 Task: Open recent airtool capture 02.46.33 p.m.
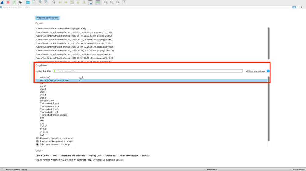(74, 54)
